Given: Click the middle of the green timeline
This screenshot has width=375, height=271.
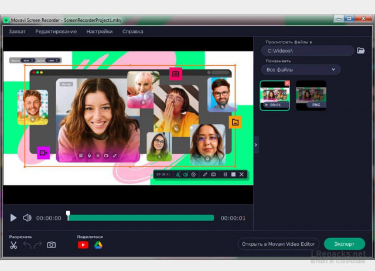Looking at the screenshot, I should [141, 218].
